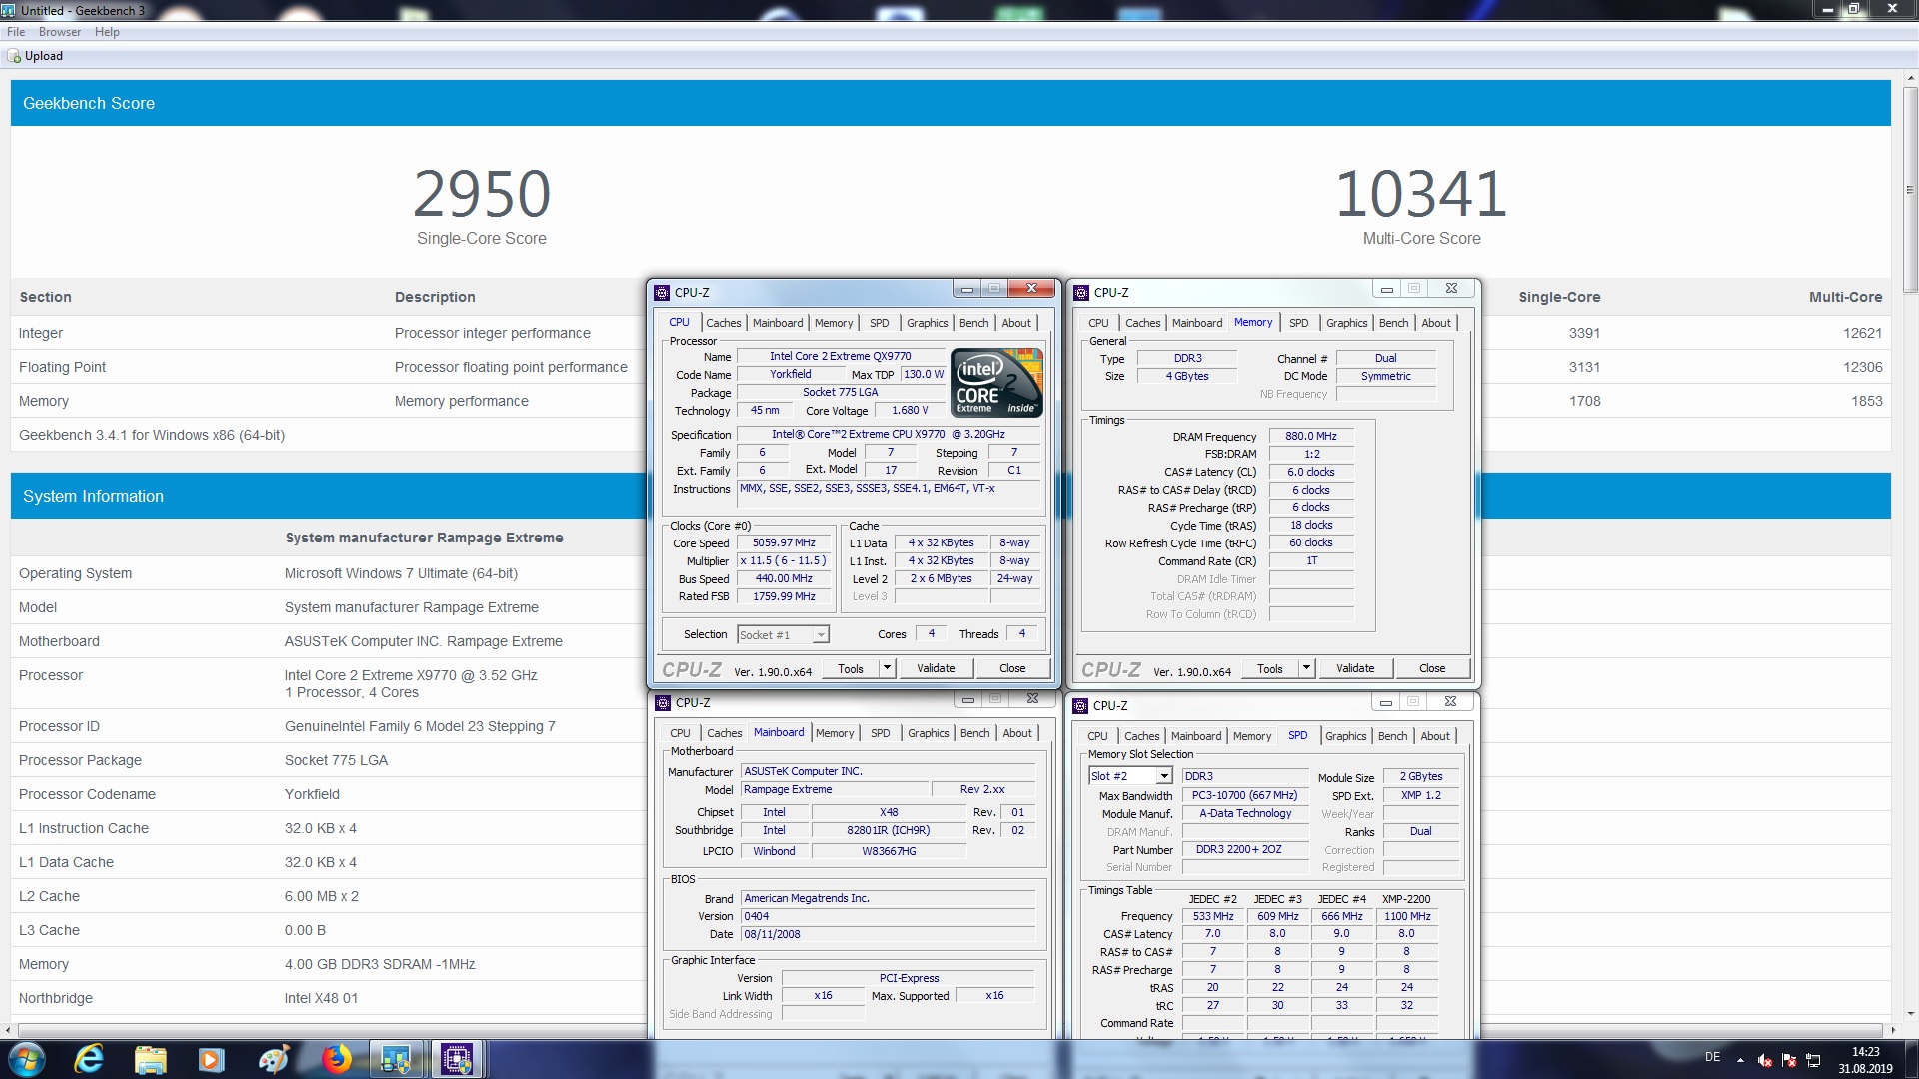The height and width of the screenshot is (1079, 1919).
Task: Open Paint from the taskbar
Action: (x=273, y=1059)
